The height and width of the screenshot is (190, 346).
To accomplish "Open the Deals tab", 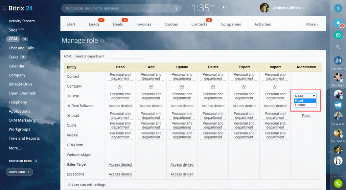I will 118,24.
